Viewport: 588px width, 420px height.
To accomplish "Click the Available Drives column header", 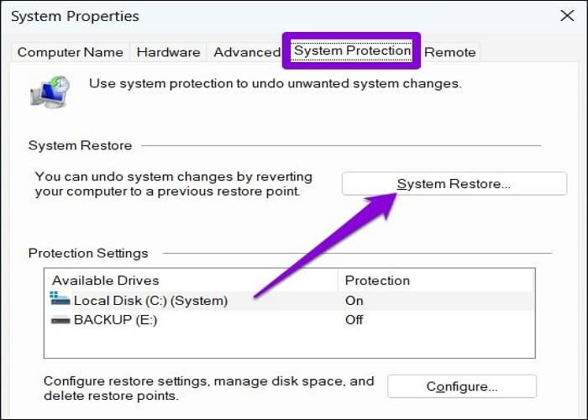I will point(105,281).
